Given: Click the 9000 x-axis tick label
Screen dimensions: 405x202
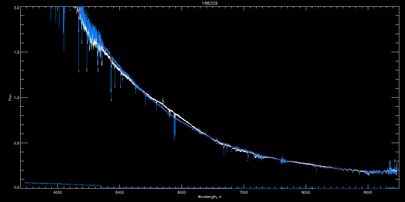Looking at the screenshot, I should coord(368,193).
